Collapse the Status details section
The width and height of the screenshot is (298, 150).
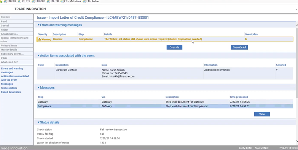click(x=38, y=122)
